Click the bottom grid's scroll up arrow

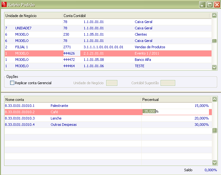coord(214,99)
